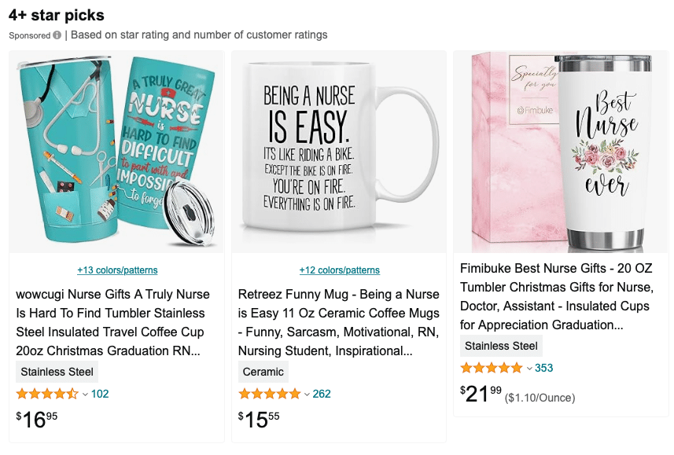Open the 102 customer ratings link
Viewport: 674px width, 455px height.
[100, 394]
